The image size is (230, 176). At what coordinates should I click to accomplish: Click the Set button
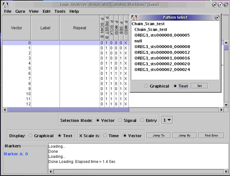pos(199,86)
